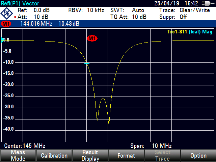The width and height of the screenshot is (216, 162).
Task: Click the cyan marker dash on the trace
Action: pyautogui.click(x=87, y=63)
